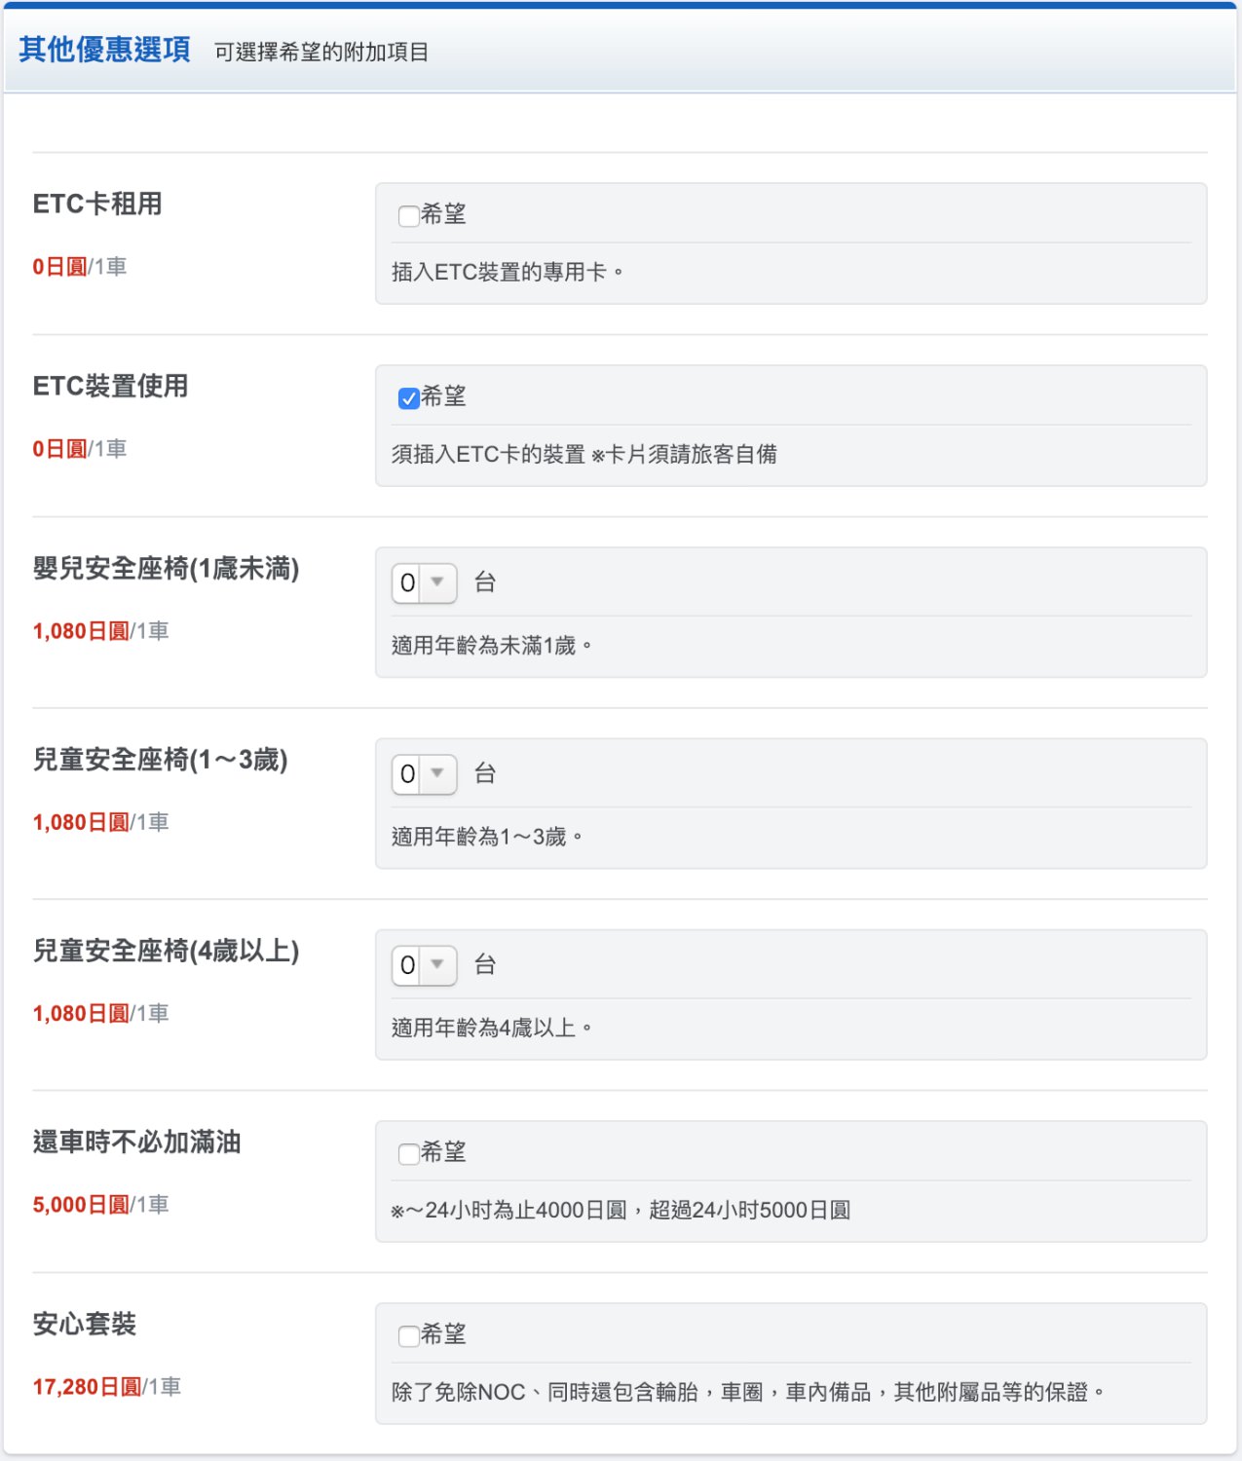The image size is (1242, 1461).
Task: Open 嬰兒安全座椅 quantity dropdown
Action: [424, 582]
